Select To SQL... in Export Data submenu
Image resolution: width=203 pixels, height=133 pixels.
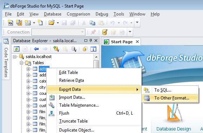(170, 90)
